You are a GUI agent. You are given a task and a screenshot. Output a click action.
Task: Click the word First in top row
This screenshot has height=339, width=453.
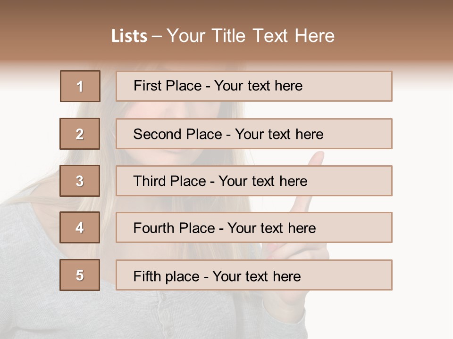tap(147, 86)
